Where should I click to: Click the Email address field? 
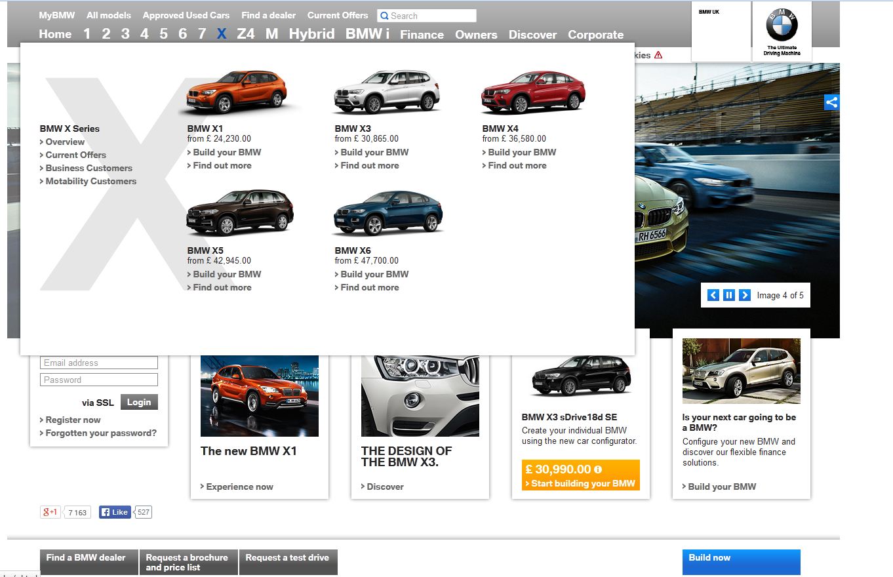click(x=99, y=363)
